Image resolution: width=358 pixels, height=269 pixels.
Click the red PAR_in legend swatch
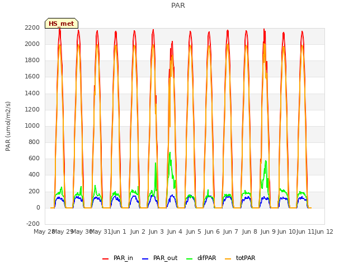[x=106, y=259]
